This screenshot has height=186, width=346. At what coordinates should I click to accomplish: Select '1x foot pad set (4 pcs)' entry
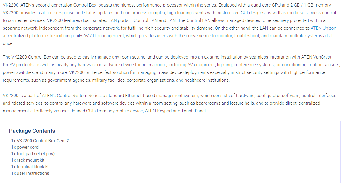(x=33, y=154)
